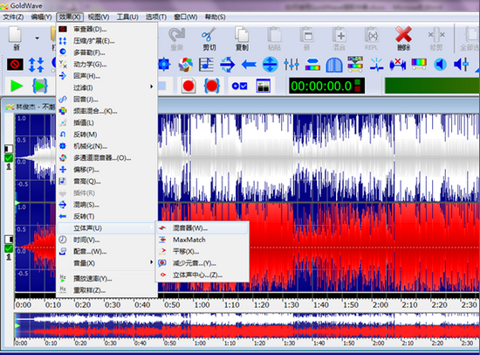Choose 动力学(G)... Dynamics effect
Screen dimensions: 480x355
click(106, 64)
